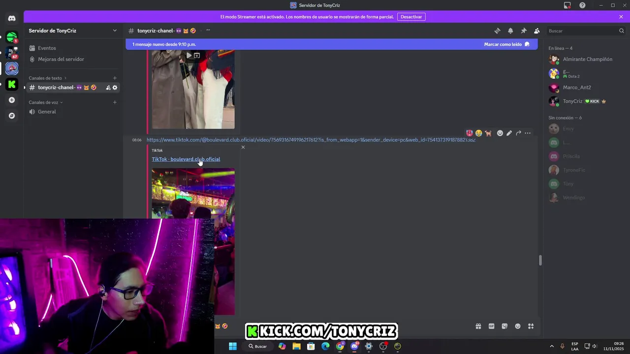Open the server showing 67 unread badge

12,53
